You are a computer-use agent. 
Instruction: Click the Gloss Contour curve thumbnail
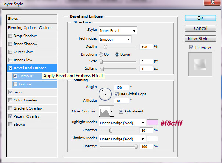tap(104, 111)
